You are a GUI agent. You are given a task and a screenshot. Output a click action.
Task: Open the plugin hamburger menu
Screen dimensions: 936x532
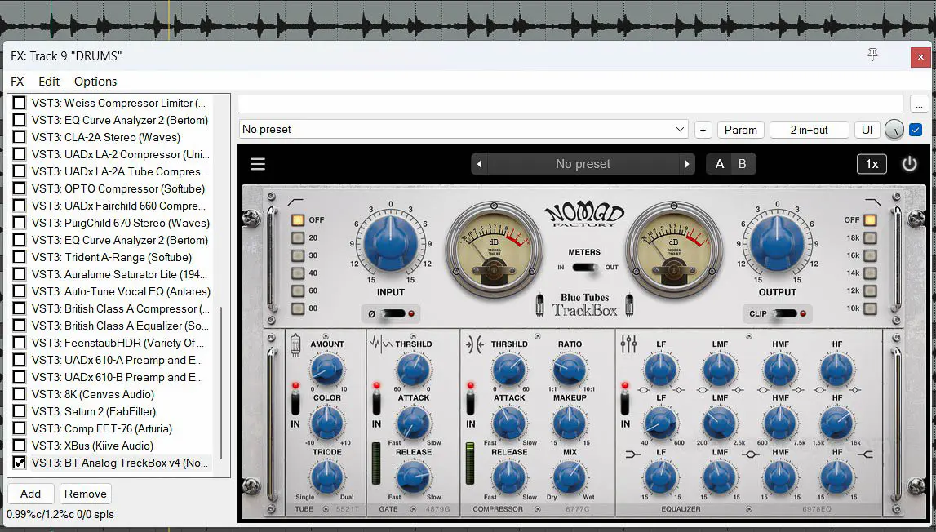tap(258, 164)
